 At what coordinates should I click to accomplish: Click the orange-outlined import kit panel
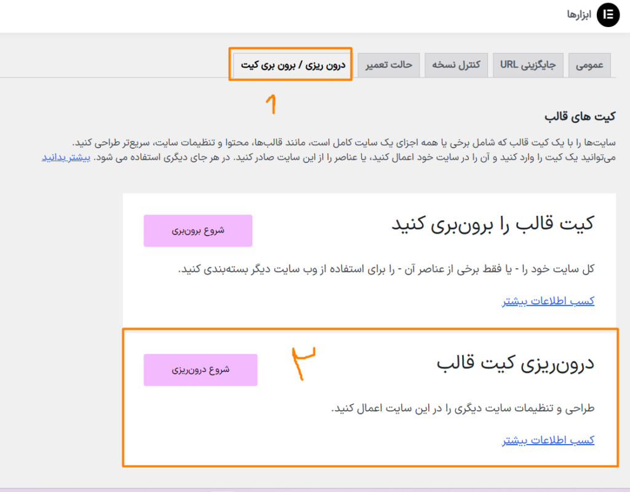pos(372,397)
